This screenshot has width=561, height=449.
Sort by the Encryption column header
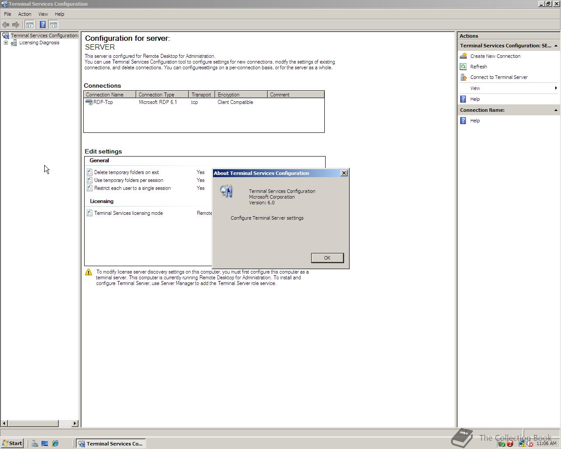click(x=241, y=95)
